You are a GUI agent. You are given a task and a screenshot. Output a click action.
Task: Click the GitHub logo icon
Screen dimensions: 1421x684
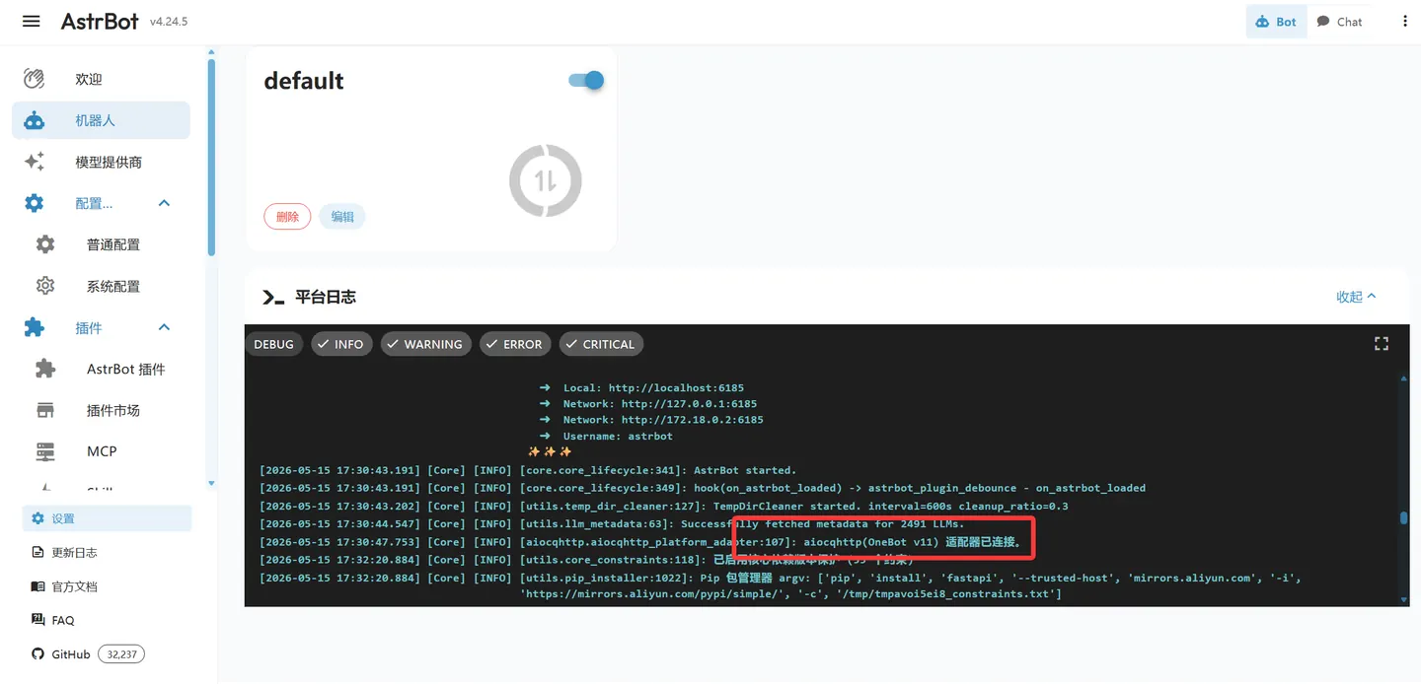[37, 654]
